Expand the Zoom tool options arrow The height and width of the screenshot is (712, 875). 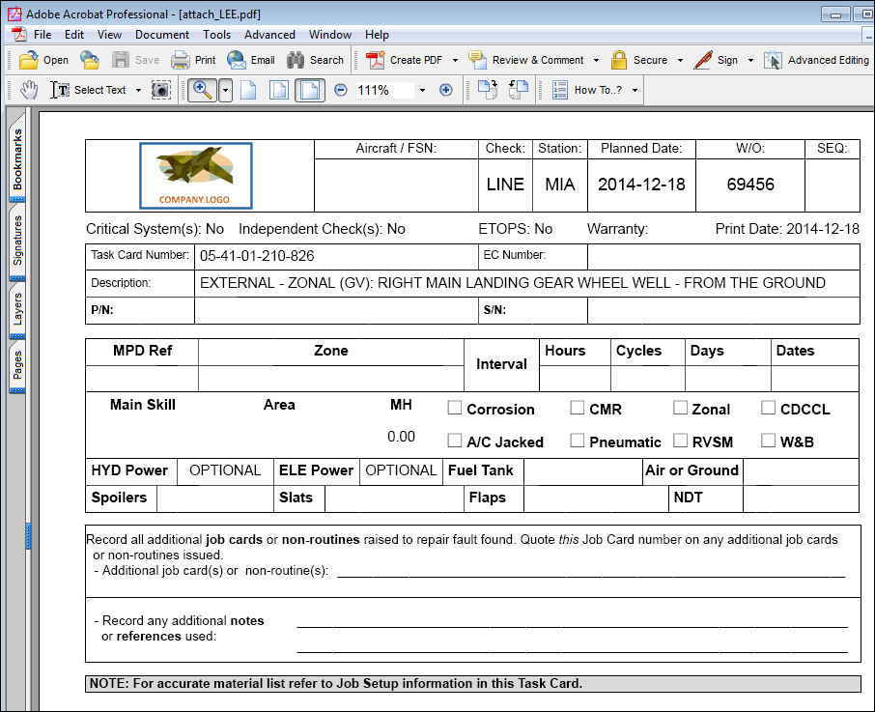point(225,90)
